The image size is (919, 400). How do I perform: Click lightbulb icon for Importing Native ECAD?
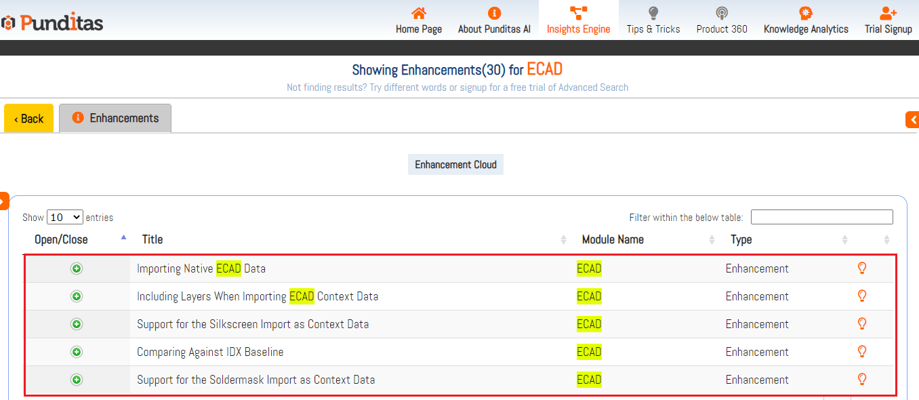(862, 268)
